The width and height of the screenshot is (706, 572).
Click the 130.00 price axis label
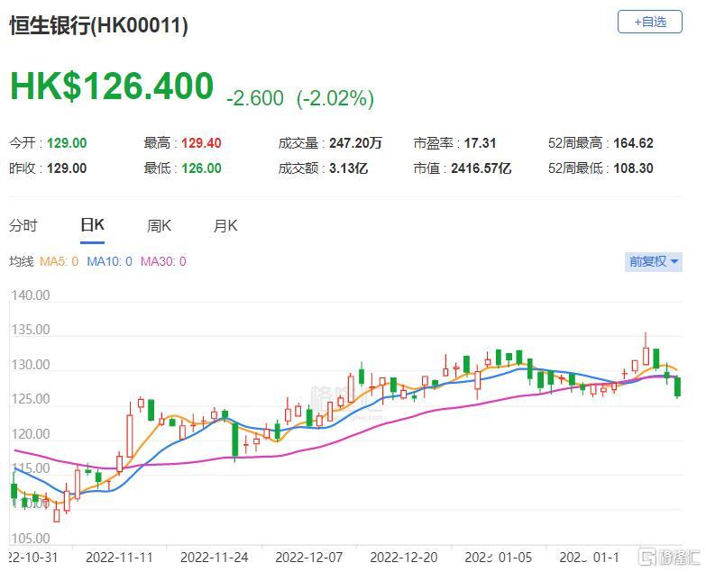coord(30,365)
